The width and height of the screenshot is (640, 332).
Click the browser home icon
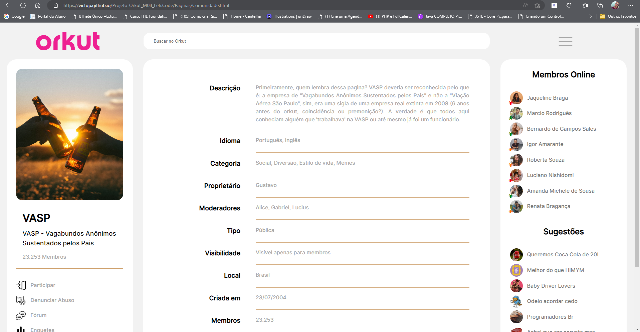click(x=37, y=5)
